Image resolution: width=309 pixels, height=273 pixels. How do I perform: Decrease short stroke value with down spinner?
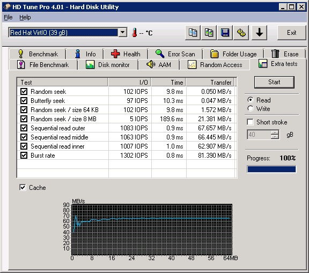[275, 136]
